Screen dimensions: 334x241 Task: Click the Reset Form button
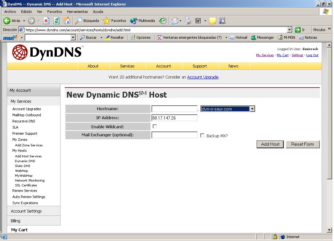303,144
